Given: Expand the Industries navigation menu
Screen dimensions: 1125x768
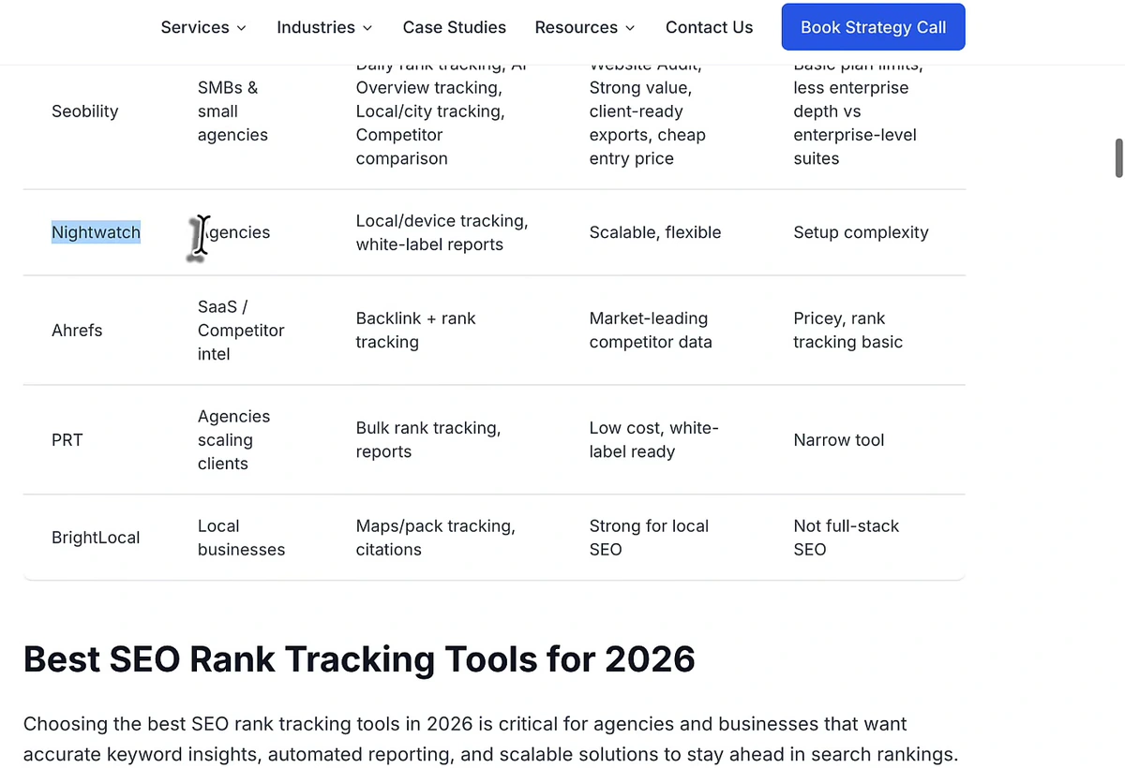Looking at the screenshot, I should [x=324, y=27].
